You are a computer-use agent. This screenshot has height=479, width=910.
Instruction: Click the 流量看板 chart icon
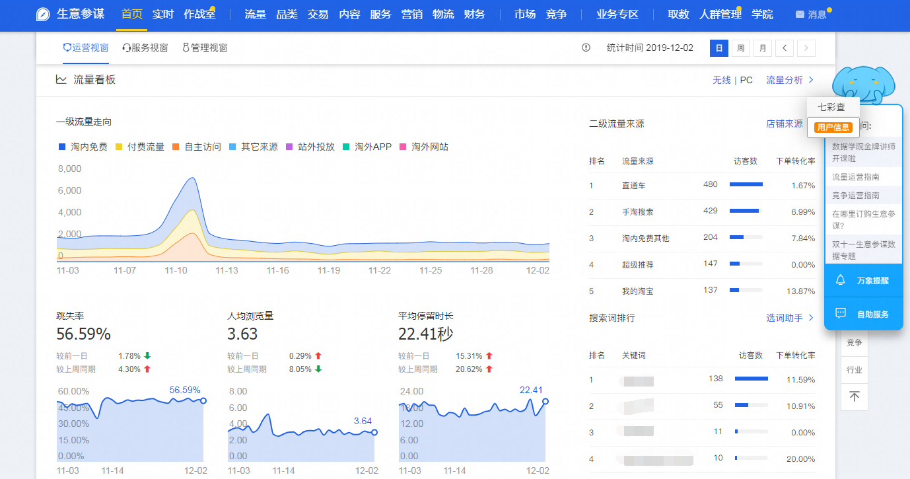click(x=61, y=80)
